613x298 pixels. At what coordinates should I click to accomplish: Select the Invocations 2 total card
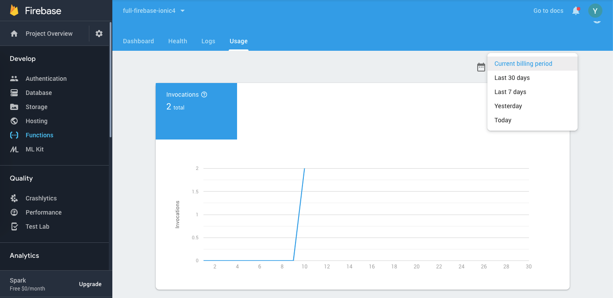pos(196,111)
